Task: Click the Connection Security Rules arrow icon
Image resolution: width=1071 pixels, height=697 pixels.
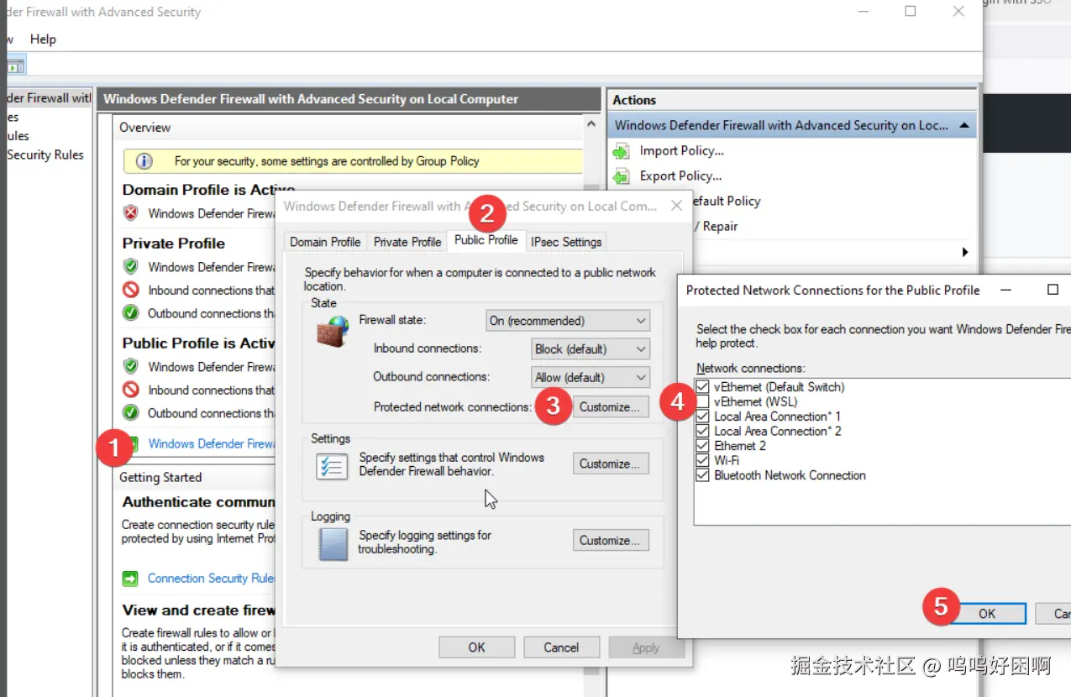Action: [130, 579]
